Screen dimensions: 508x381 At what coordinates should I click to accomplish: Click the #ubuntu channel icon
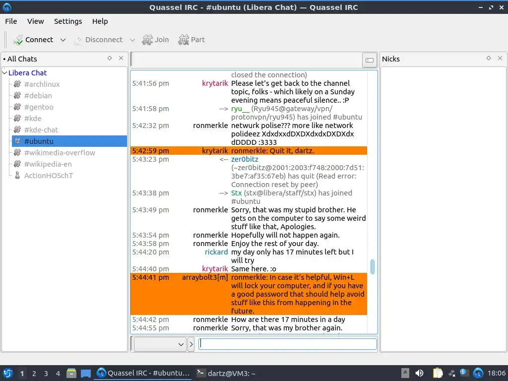coord(17,141)
